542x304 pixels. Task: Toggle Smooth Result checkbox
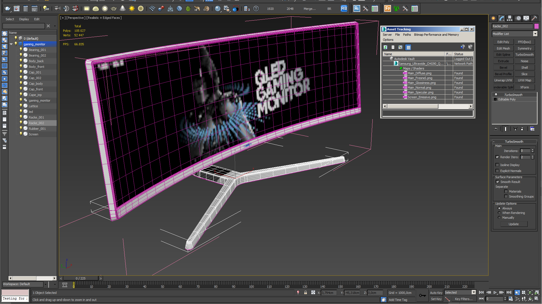click(497, 182)
